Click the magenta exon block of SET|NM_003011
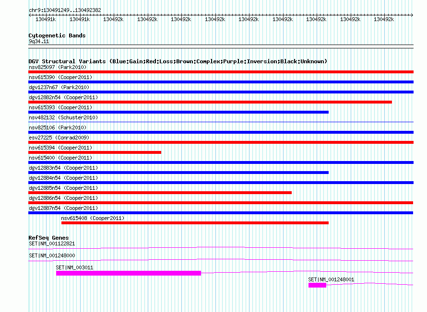The height and width of the screenshot is (312, 427). 129,273
